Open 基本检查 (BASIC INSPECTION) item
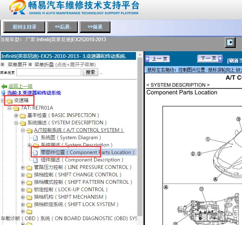The height and width of the screenshot is (225, 242). [x=63, y=115]
